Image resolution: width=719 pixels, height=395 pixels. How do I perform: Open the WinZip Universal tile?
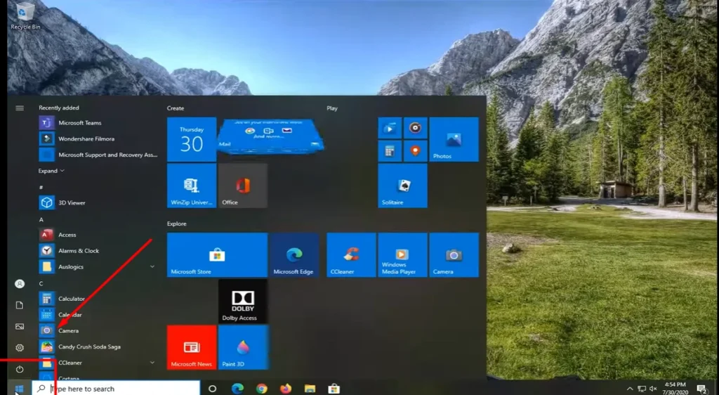coord(192,186)
